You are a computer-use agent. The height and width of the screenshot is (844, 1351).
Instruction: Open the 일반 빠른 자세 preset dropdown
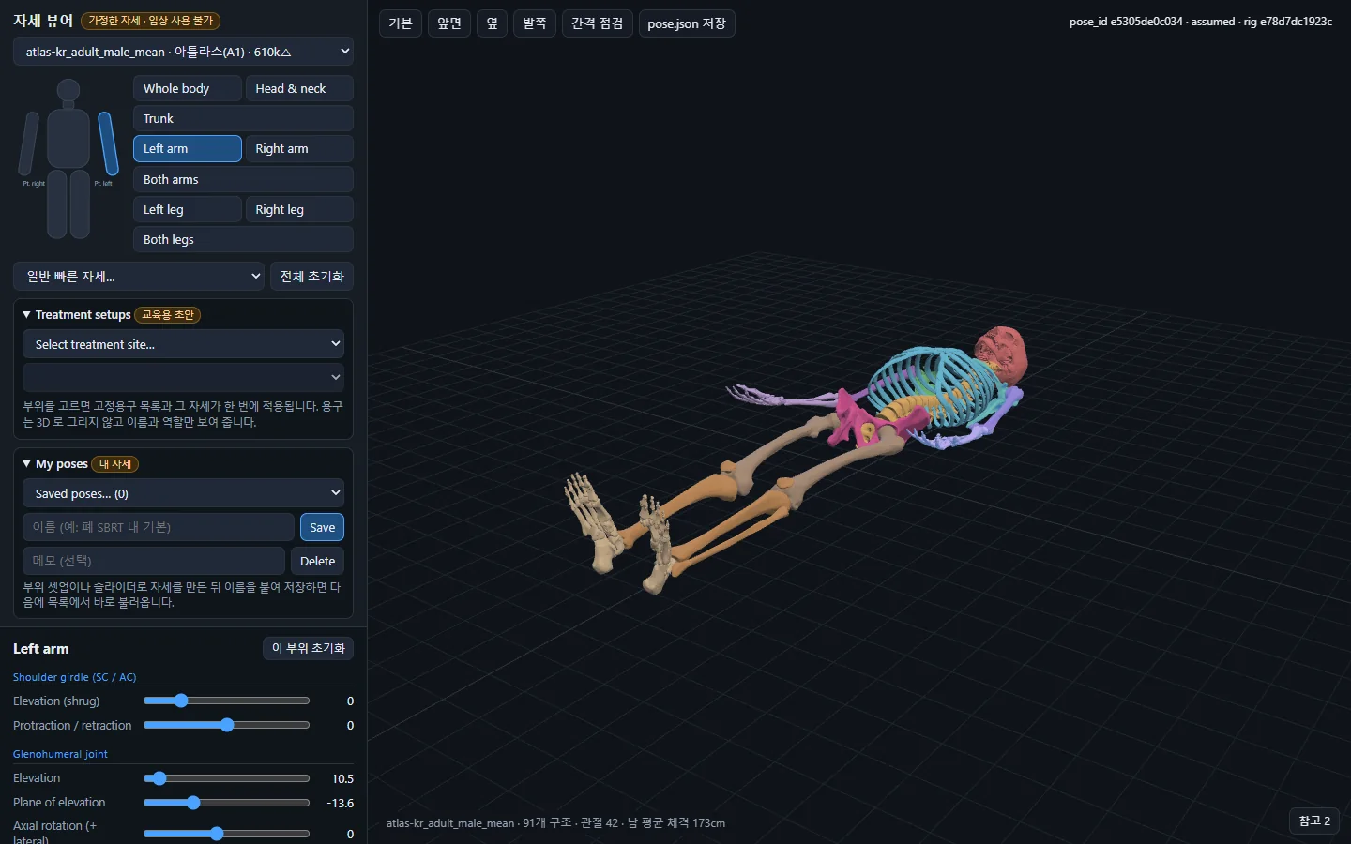coord(139,277)
